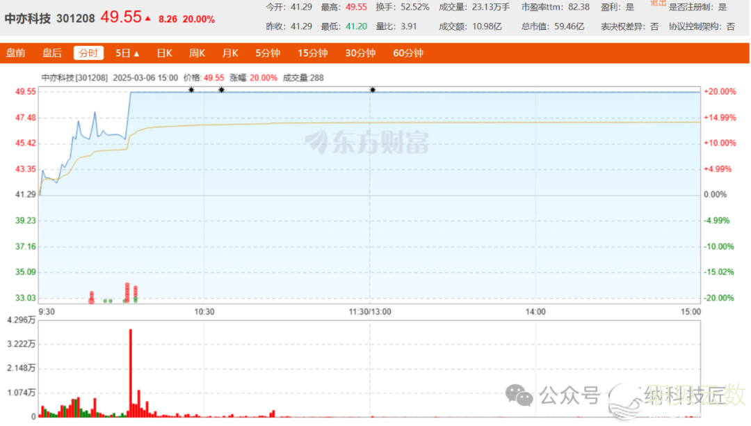The height and width of the screenshot is (426, 751).
Task: Click the 成交量:288 reading above chart
Action: coord(303,78)
